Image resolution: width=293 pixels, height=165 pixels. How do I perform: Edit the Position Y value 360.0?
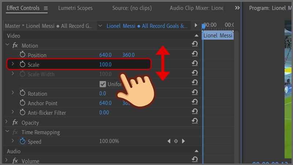[129, 55]
